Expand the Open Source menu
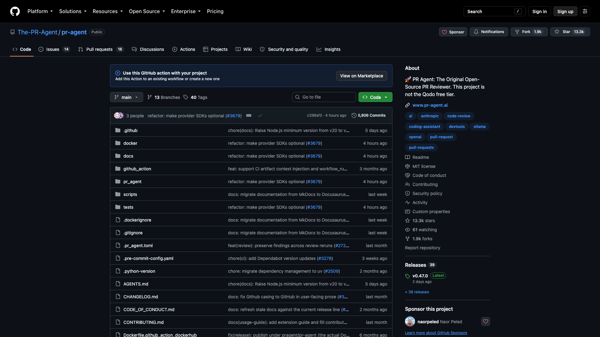Viewport: 600px width, 337px height. [147, 11]
